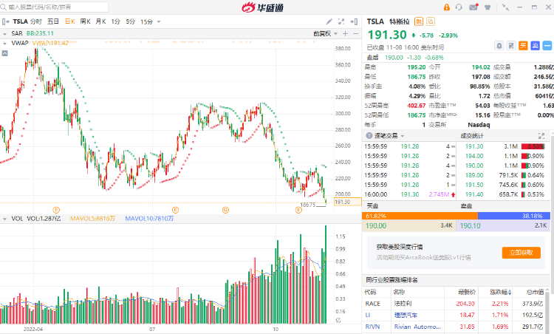Click the orange 买 buy button
This screenshot has width=554, height=334.
[523, 46]
